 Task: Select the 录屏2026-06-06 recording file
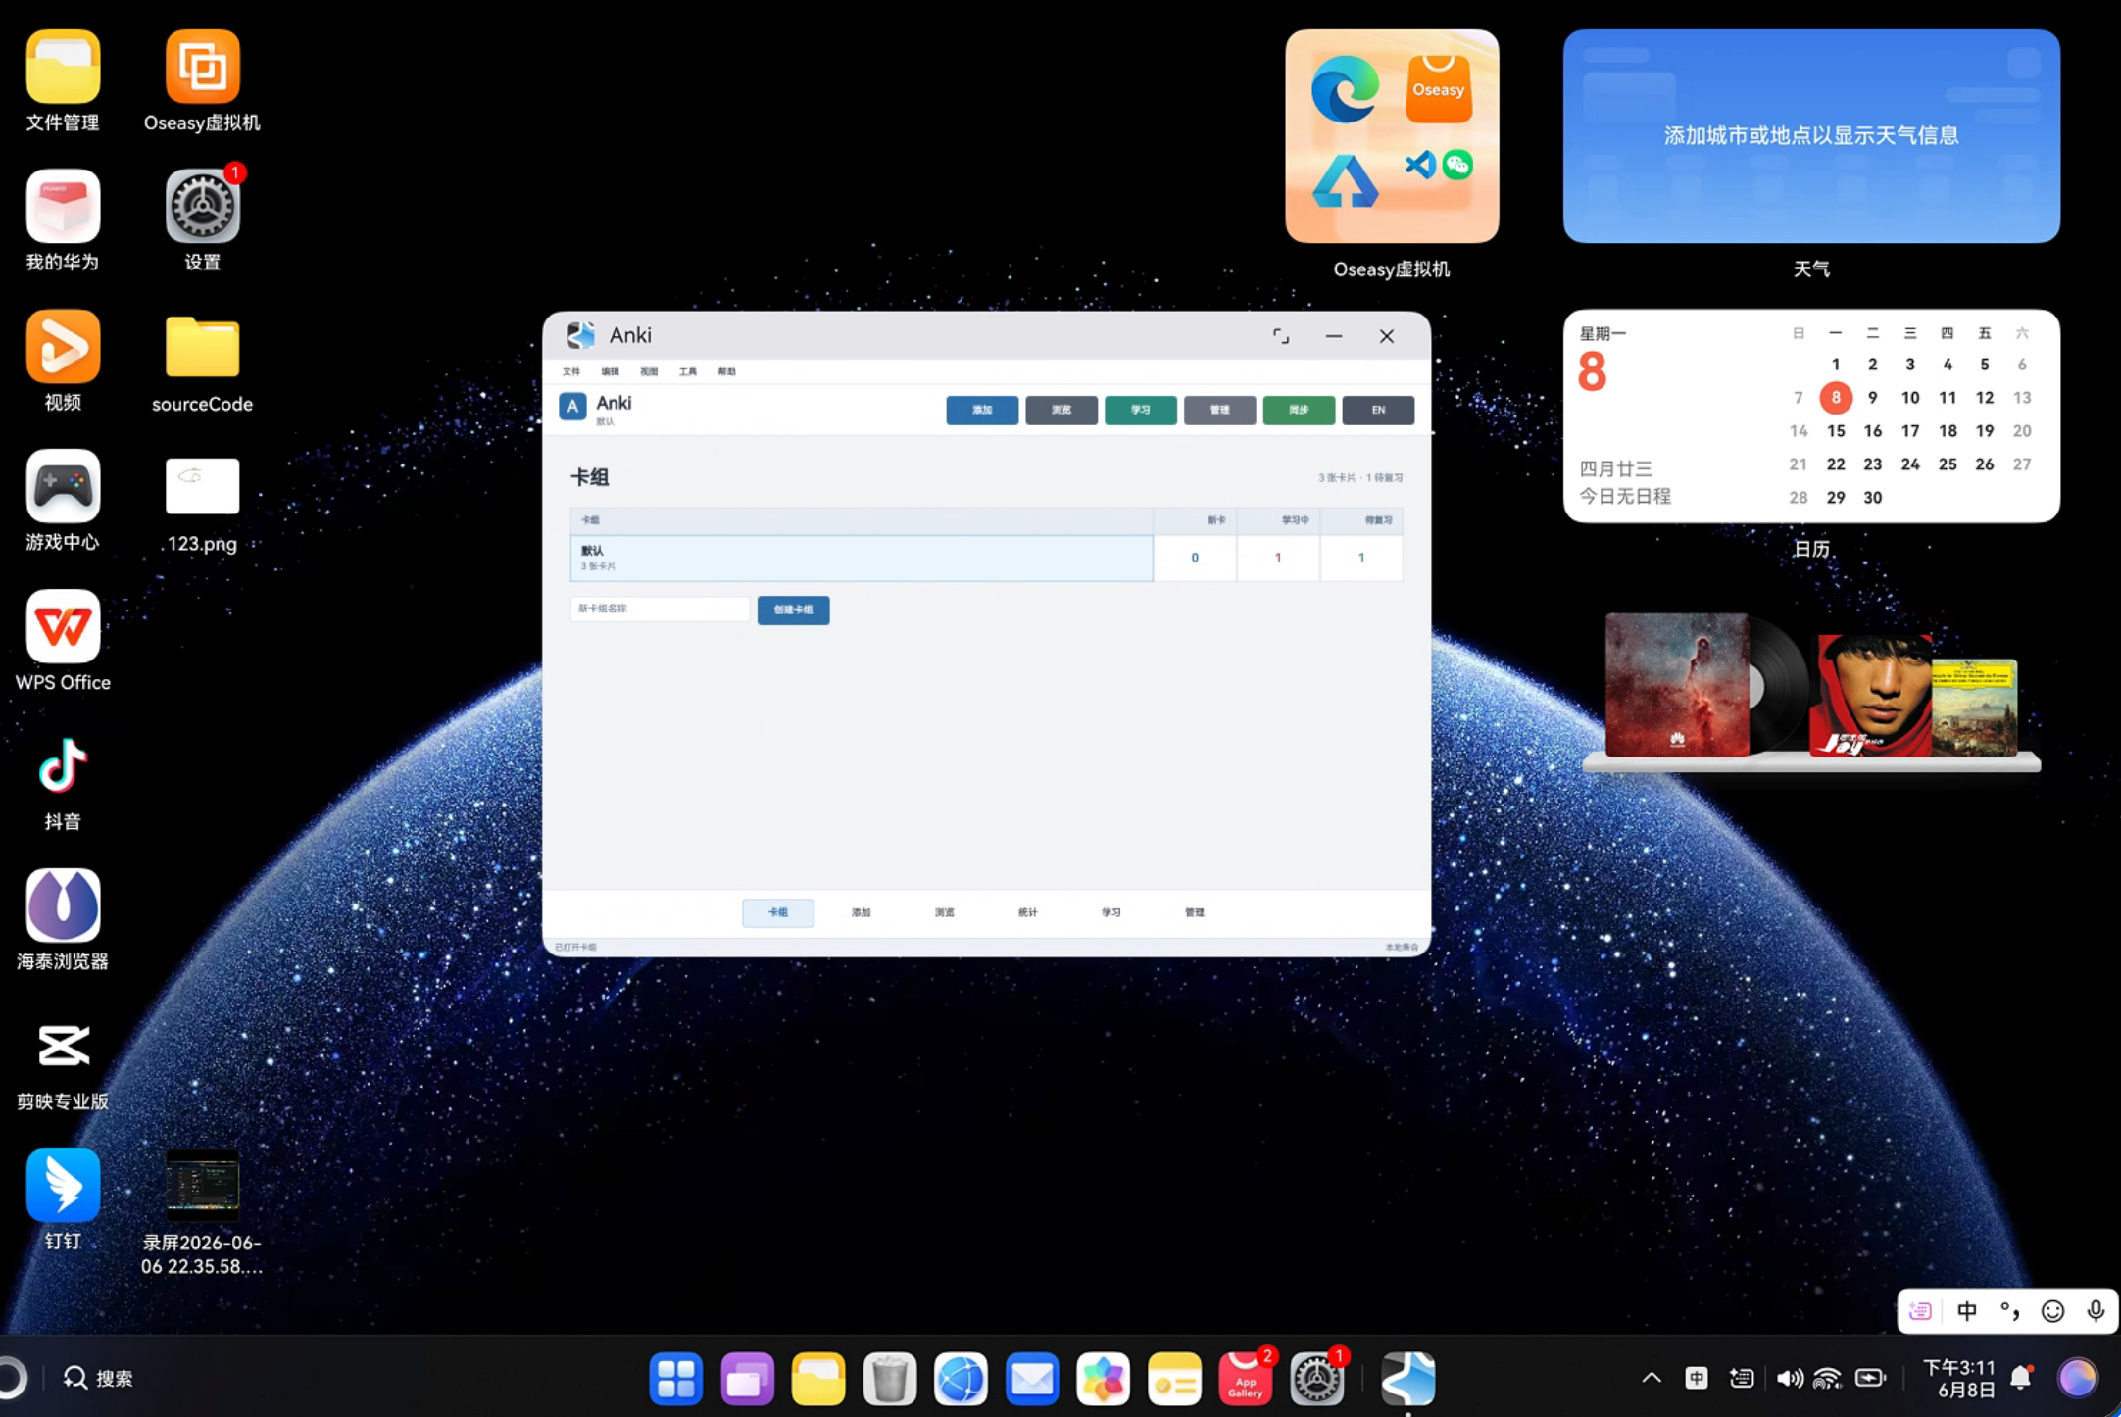[x=202, y=1185]
